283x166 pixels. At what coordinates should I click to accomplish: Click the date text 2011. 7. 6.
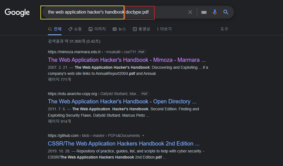tap(57, 109)
